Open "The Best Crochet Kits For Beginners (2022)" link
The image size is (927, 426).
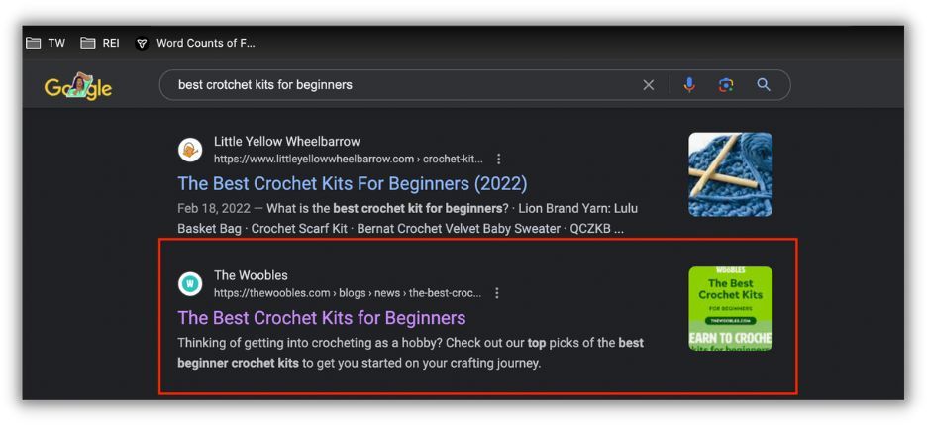(x=352, y=184)
